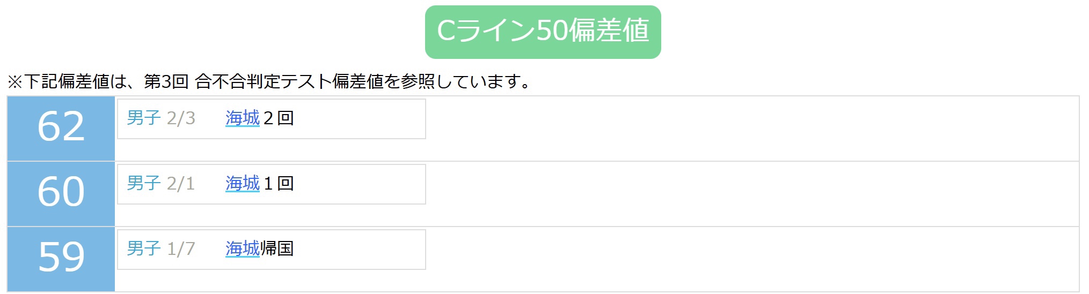Open the 海城 link in the 帰国 entry

click(x=242, y=248)
